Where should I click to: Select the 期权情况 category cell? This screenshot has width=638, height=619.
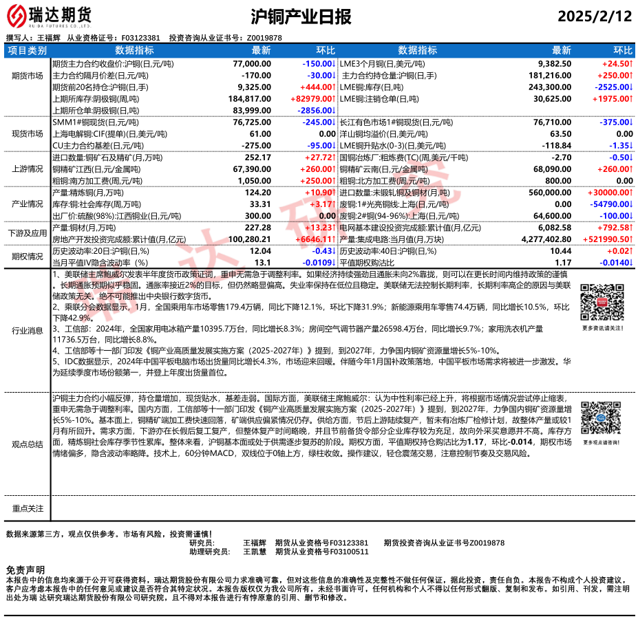28,257
